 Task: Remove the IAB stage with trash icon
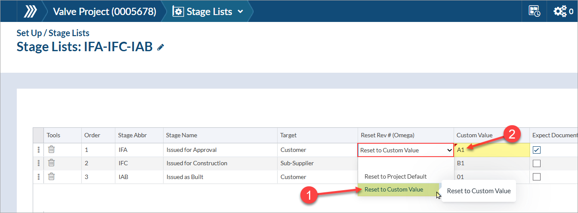pyautogui.click(x=51, y=176)
